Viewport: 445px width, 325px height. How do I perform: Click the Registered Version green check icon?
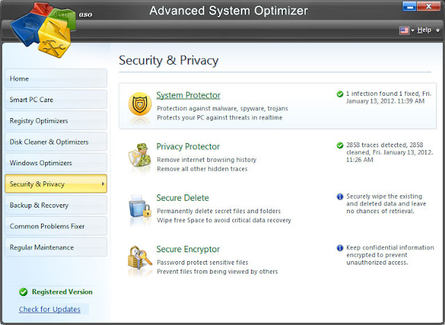(23, 292)
